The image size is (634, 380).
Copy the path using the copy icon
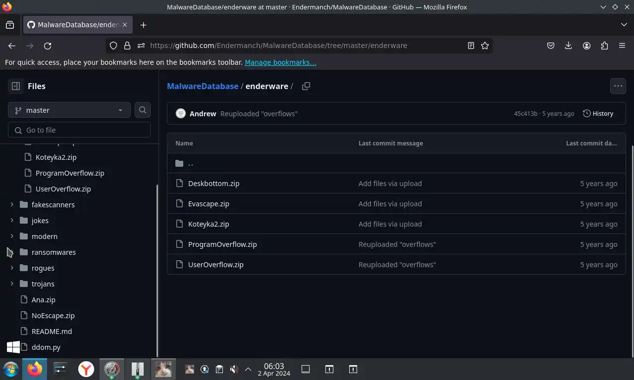click(x=306, y=86)
